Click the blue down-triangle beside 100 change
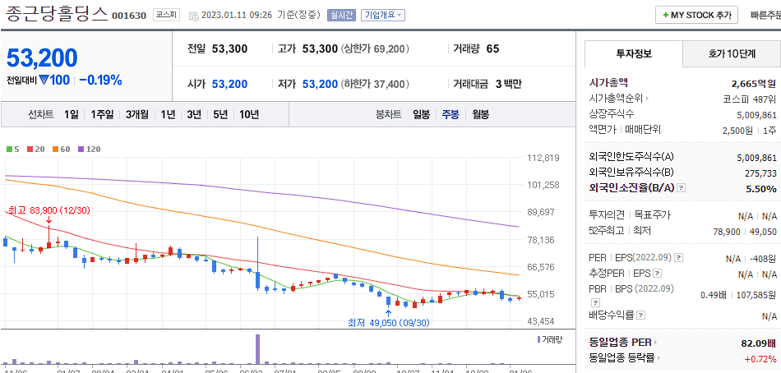The width and height of the screenshot is (781, 373). [x=44, y=80]
